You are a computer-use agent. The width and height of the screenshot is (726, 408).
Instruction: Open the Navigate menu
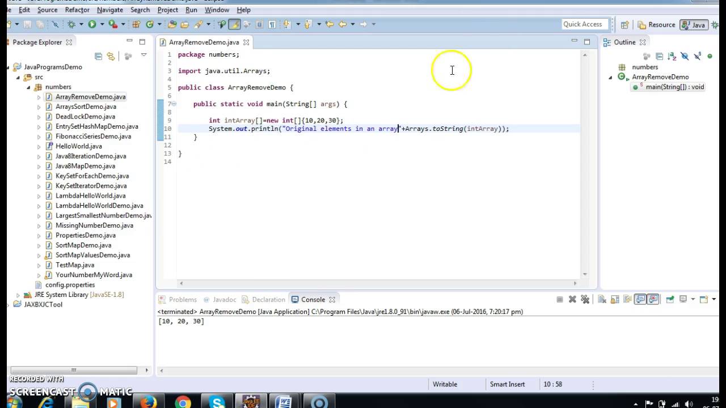point(110,10)
